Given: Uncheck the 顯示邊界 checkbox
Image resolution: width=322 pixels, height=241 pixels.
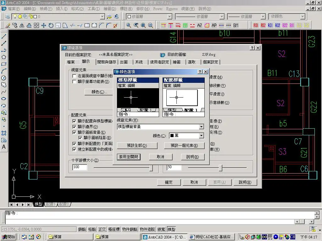Looking at the screenshot, I should (x=74, y=127).
